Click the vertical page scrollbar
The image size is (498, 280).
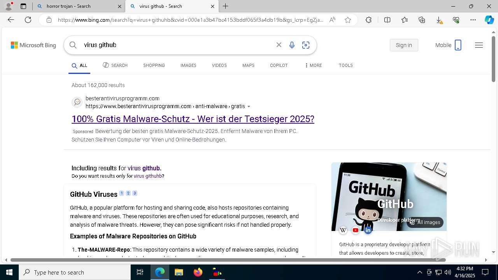point(494,58)
